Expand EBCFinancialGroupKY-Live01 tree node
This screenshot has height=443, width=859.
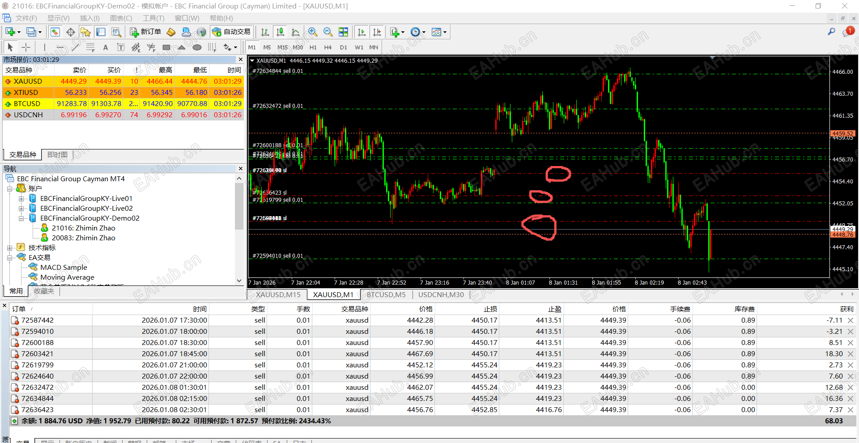21,199
